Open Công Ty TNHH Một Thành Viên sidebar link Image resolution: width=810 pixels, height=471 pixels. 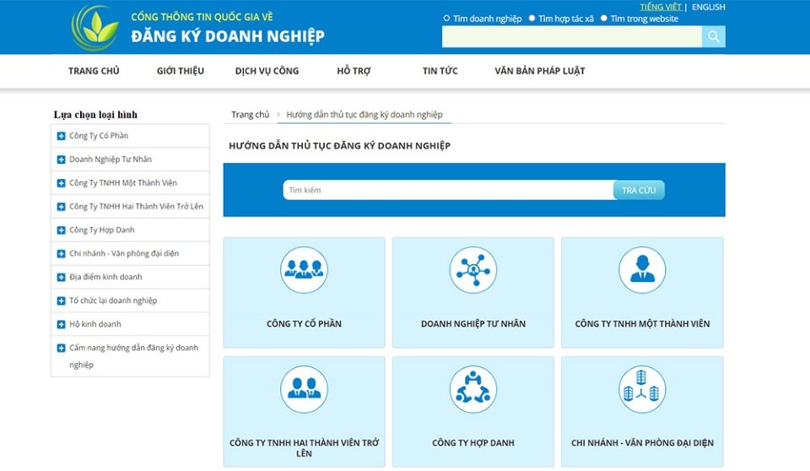click(x=123, y=182)
